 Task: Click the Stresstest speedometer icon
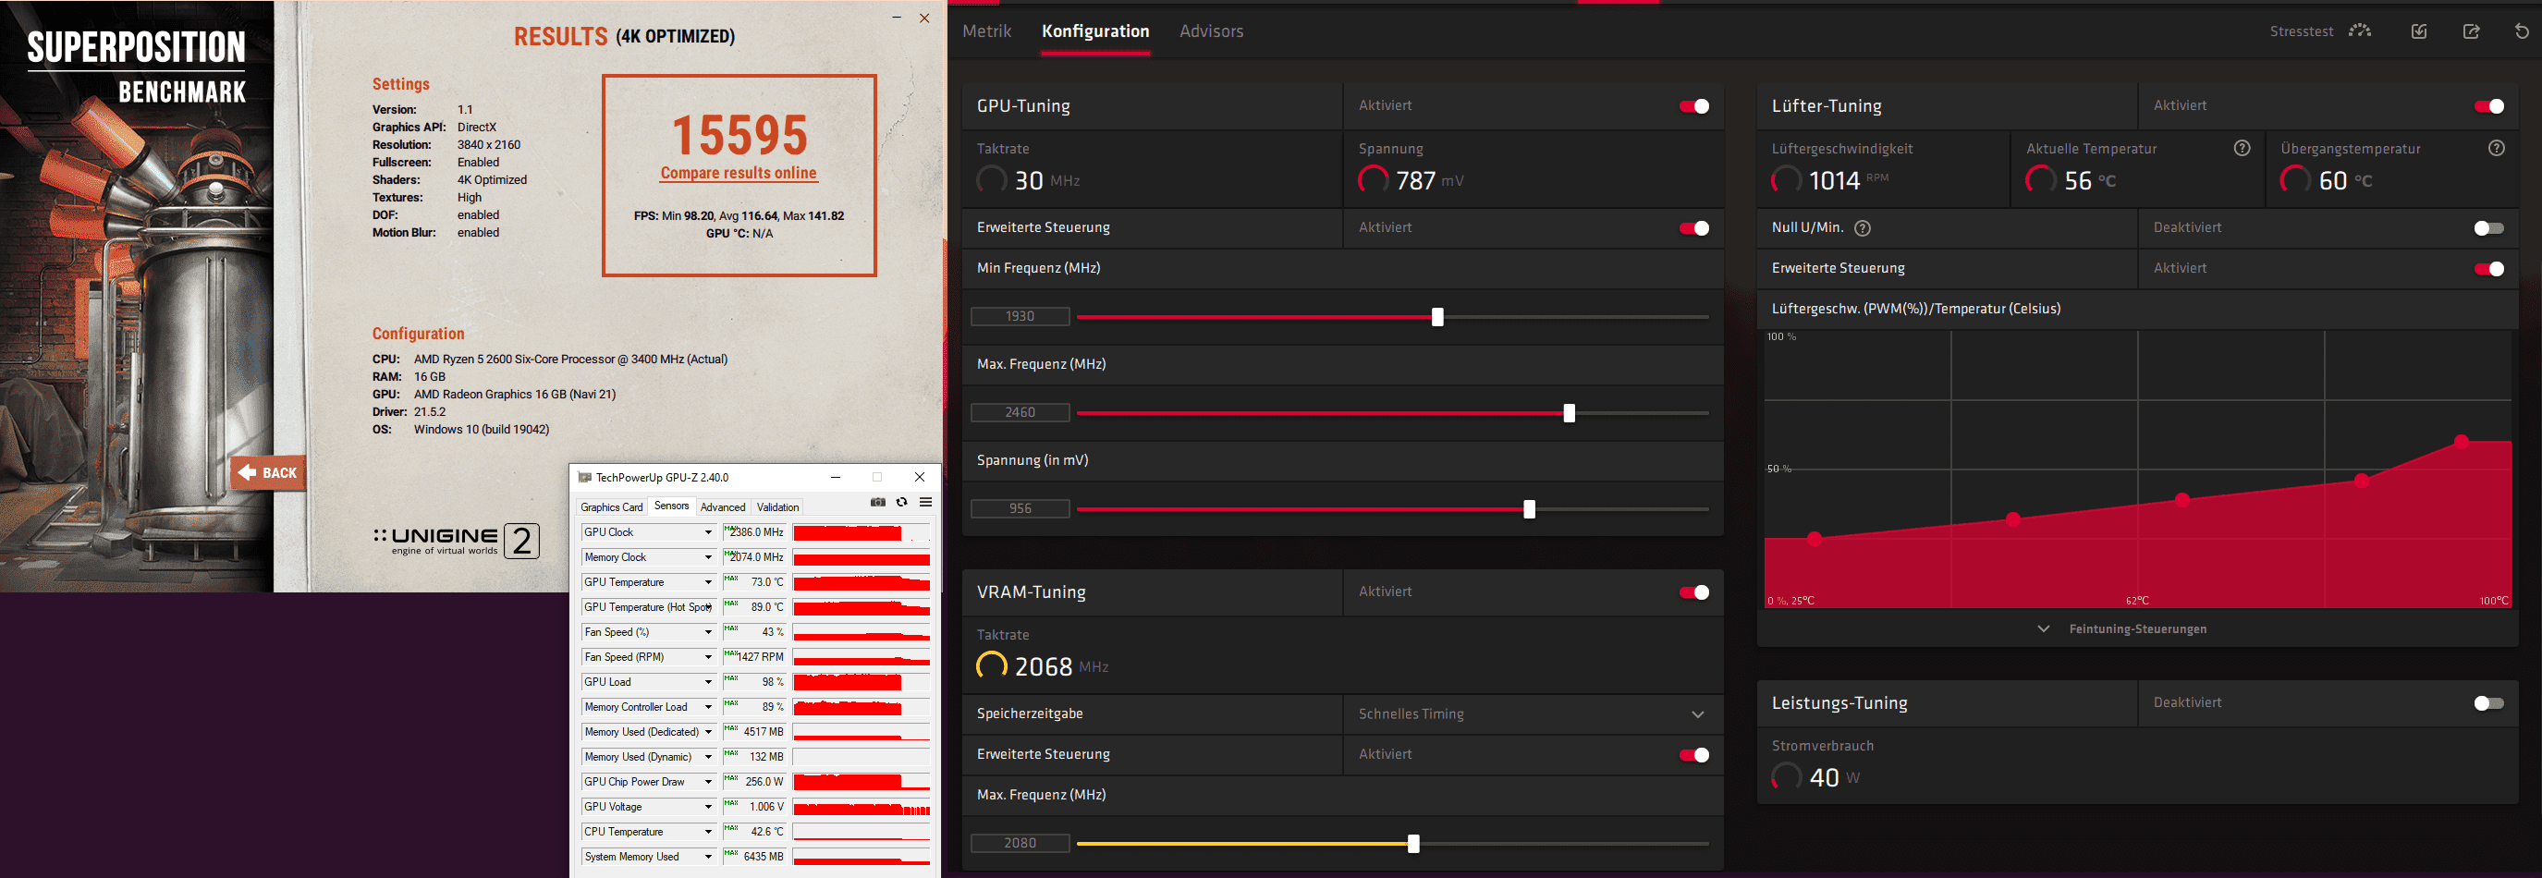[x=2360, y=30]
